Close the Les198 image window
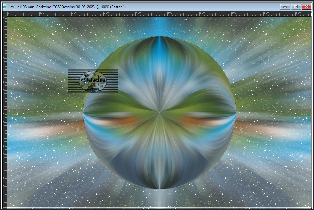Image resolution: width=314 pixels, height=210 pixels. coord(307,7)
